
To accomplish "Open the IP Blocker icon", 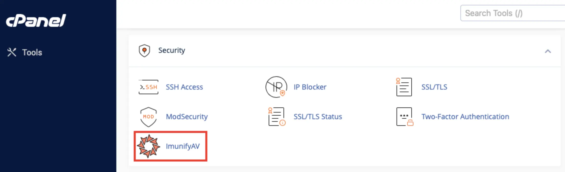I will (x=276, y=87).
